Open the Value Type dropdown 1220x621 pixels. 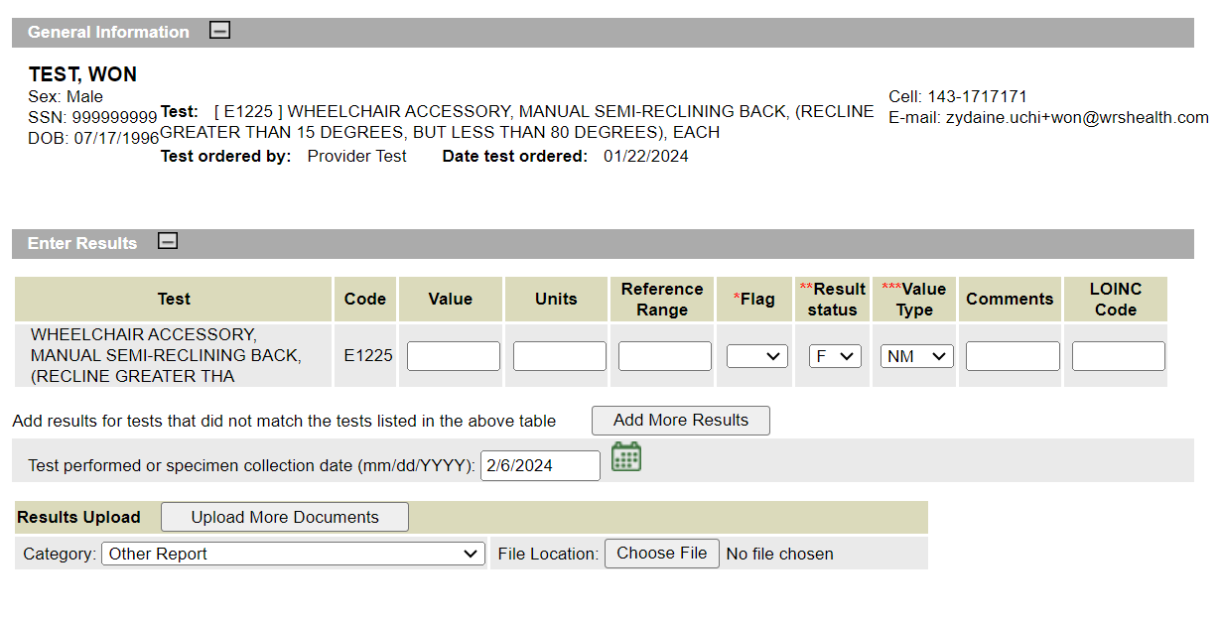pos(916,356)
